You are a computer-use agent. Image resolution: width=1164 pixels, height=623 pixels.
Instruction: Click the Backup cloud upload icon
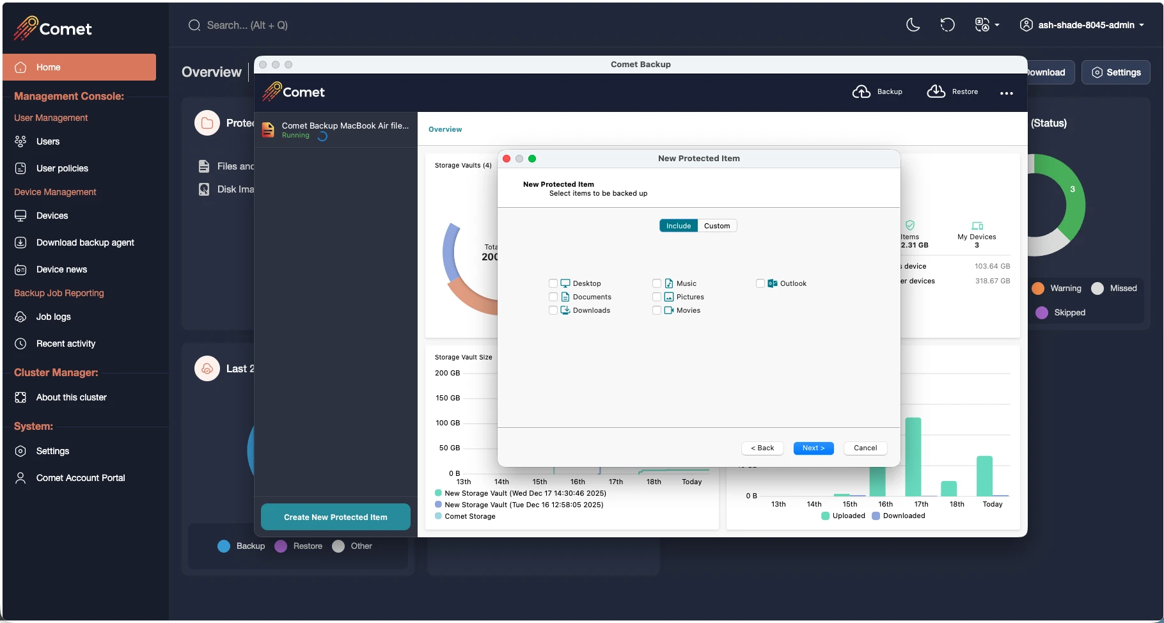click(x=861, y=92)
